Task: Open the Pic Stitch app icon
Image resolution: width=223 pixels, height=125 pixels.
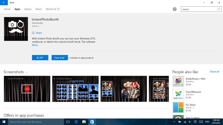Action: [x=178, y=107]
